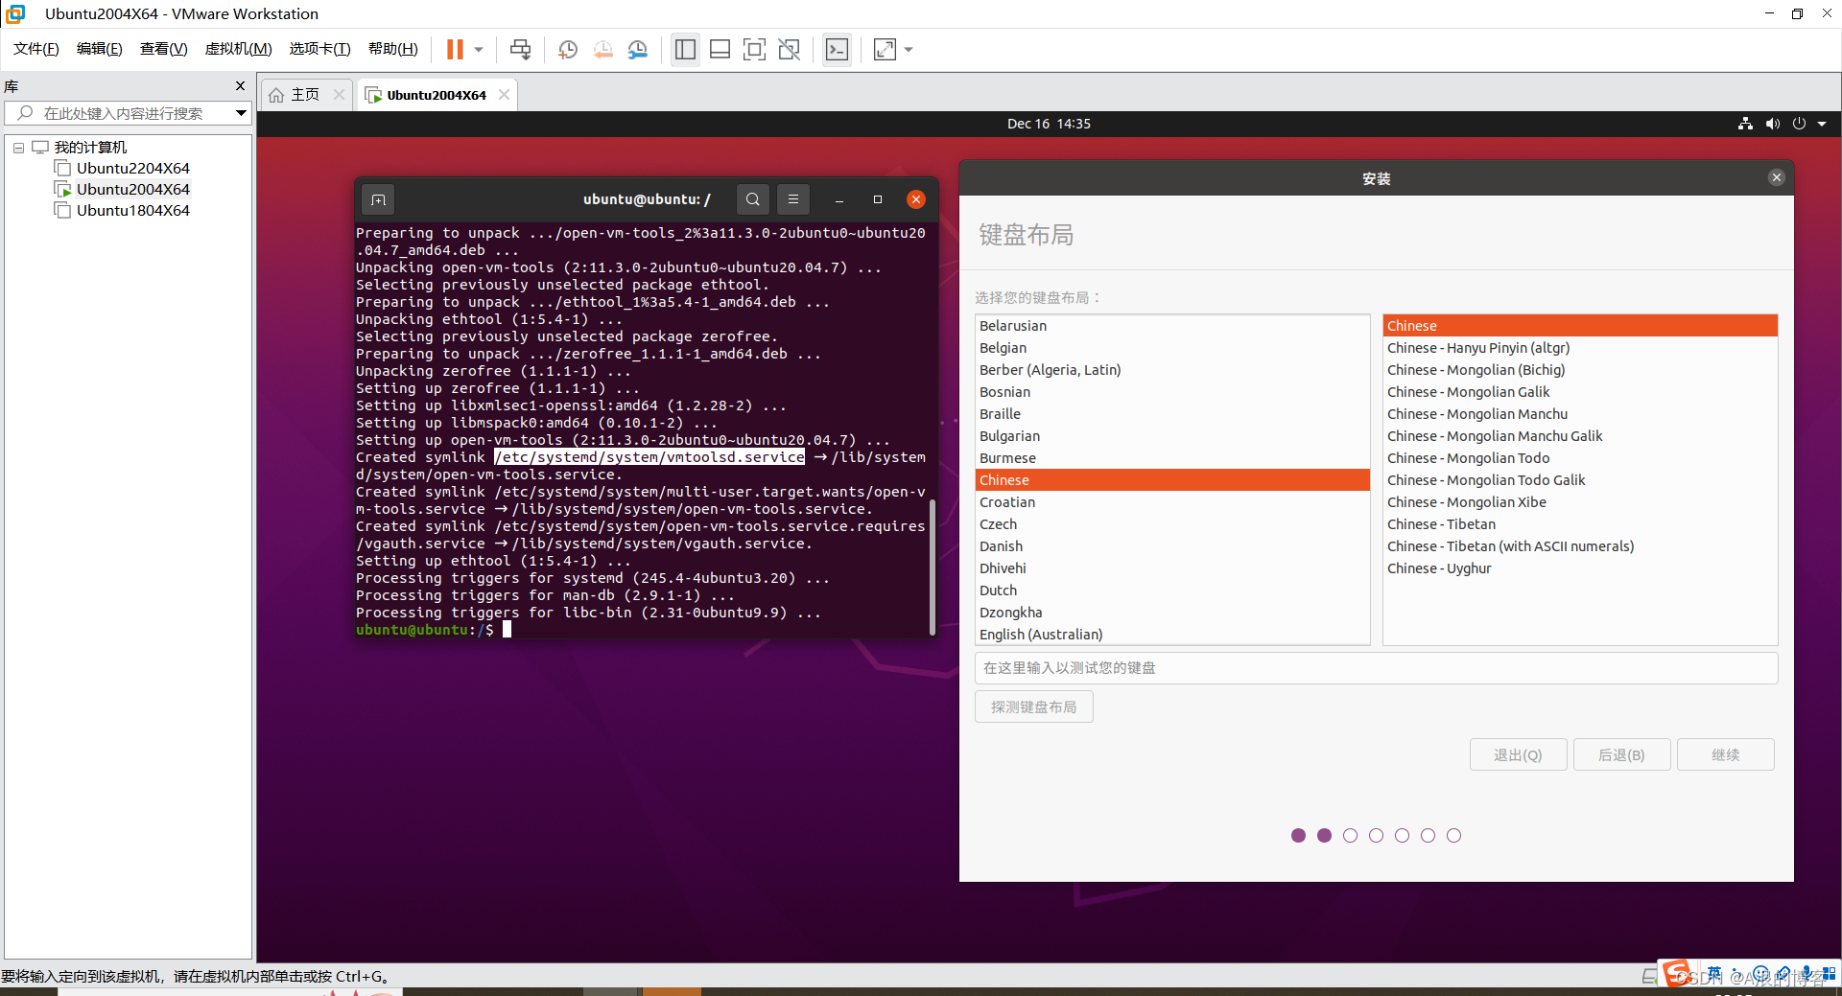Click the terminal scrollbar

tap(933, 566)
